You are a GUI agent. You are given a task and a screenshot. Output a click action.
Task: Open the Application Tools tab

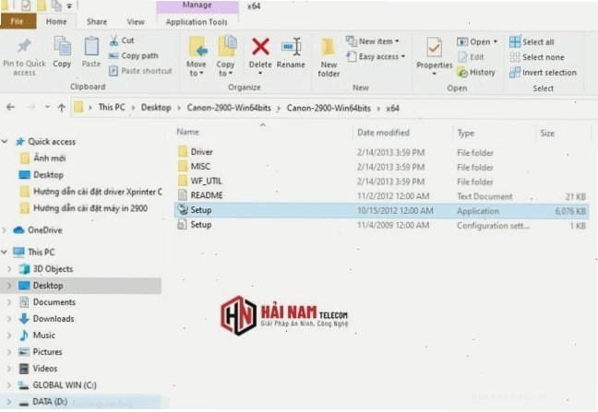tap(197, 22)
